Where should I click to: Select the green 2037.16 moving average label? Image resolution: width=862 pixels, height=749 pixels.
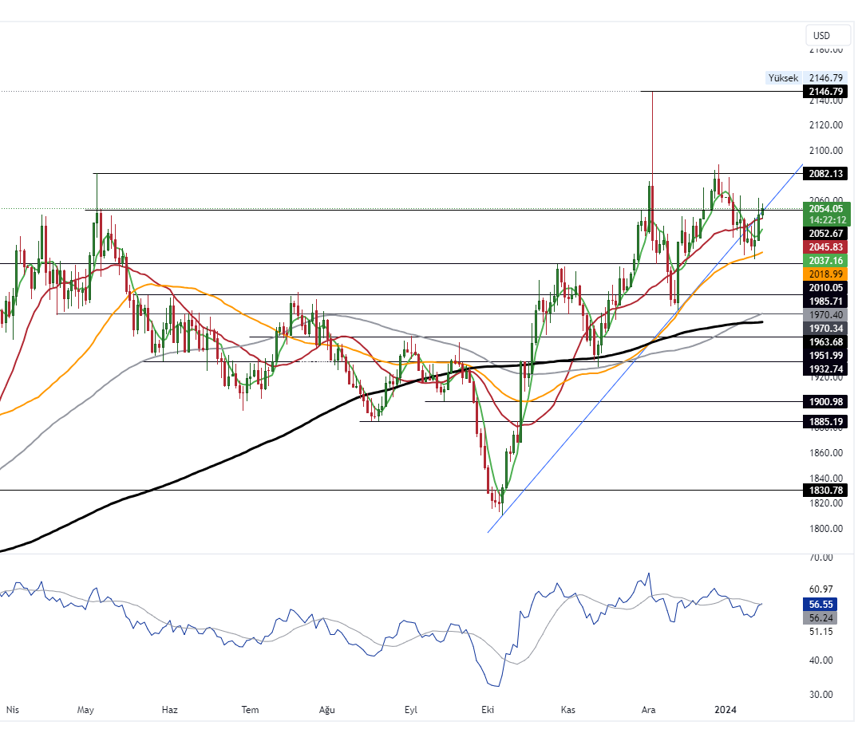(x=825, y=261)
